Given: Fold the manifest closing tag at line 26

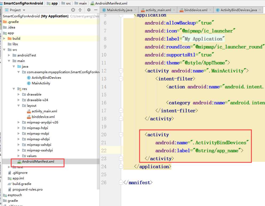Looking at the screenshot, I should [121, 182].
